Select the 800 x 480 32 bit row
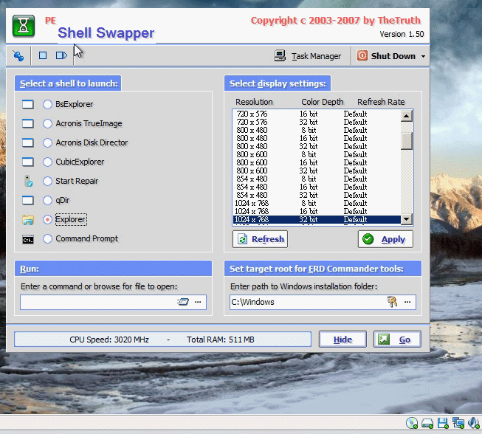 [317, 146]
